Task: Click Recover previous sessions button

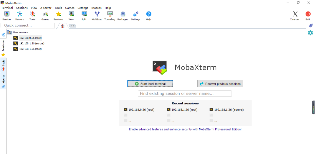Action: pos(220,84)
